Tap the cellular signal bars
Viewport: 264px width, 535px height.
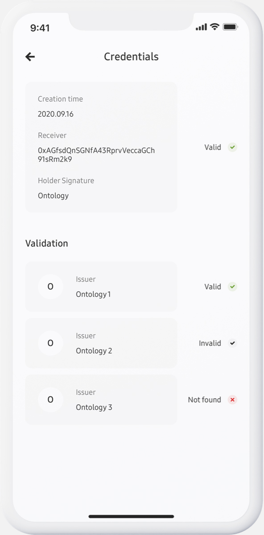(x=201, y=28)
